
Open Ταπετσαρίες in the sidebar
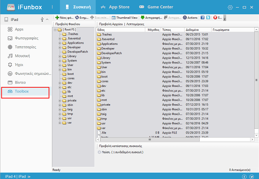pos(26,47)
